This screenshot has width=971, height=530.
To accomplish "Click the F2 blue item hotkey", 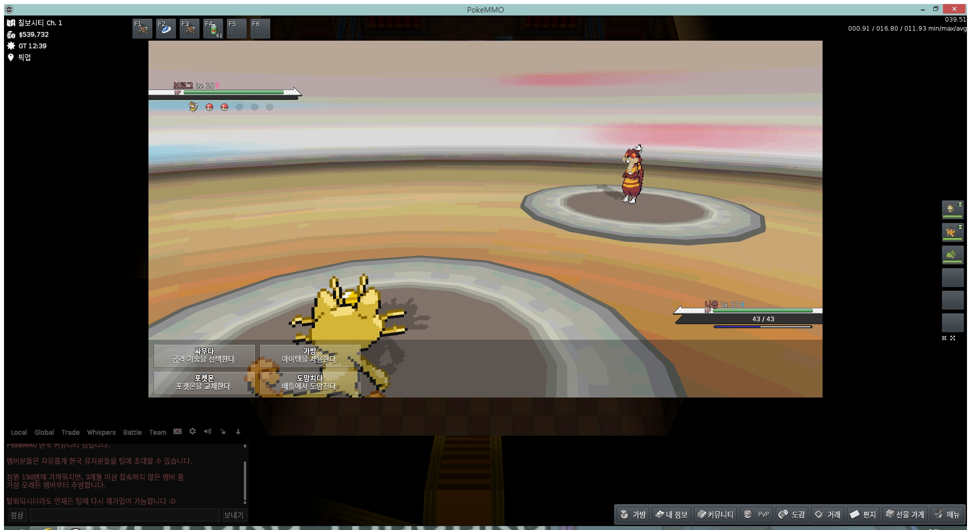I will coord(166,29).
